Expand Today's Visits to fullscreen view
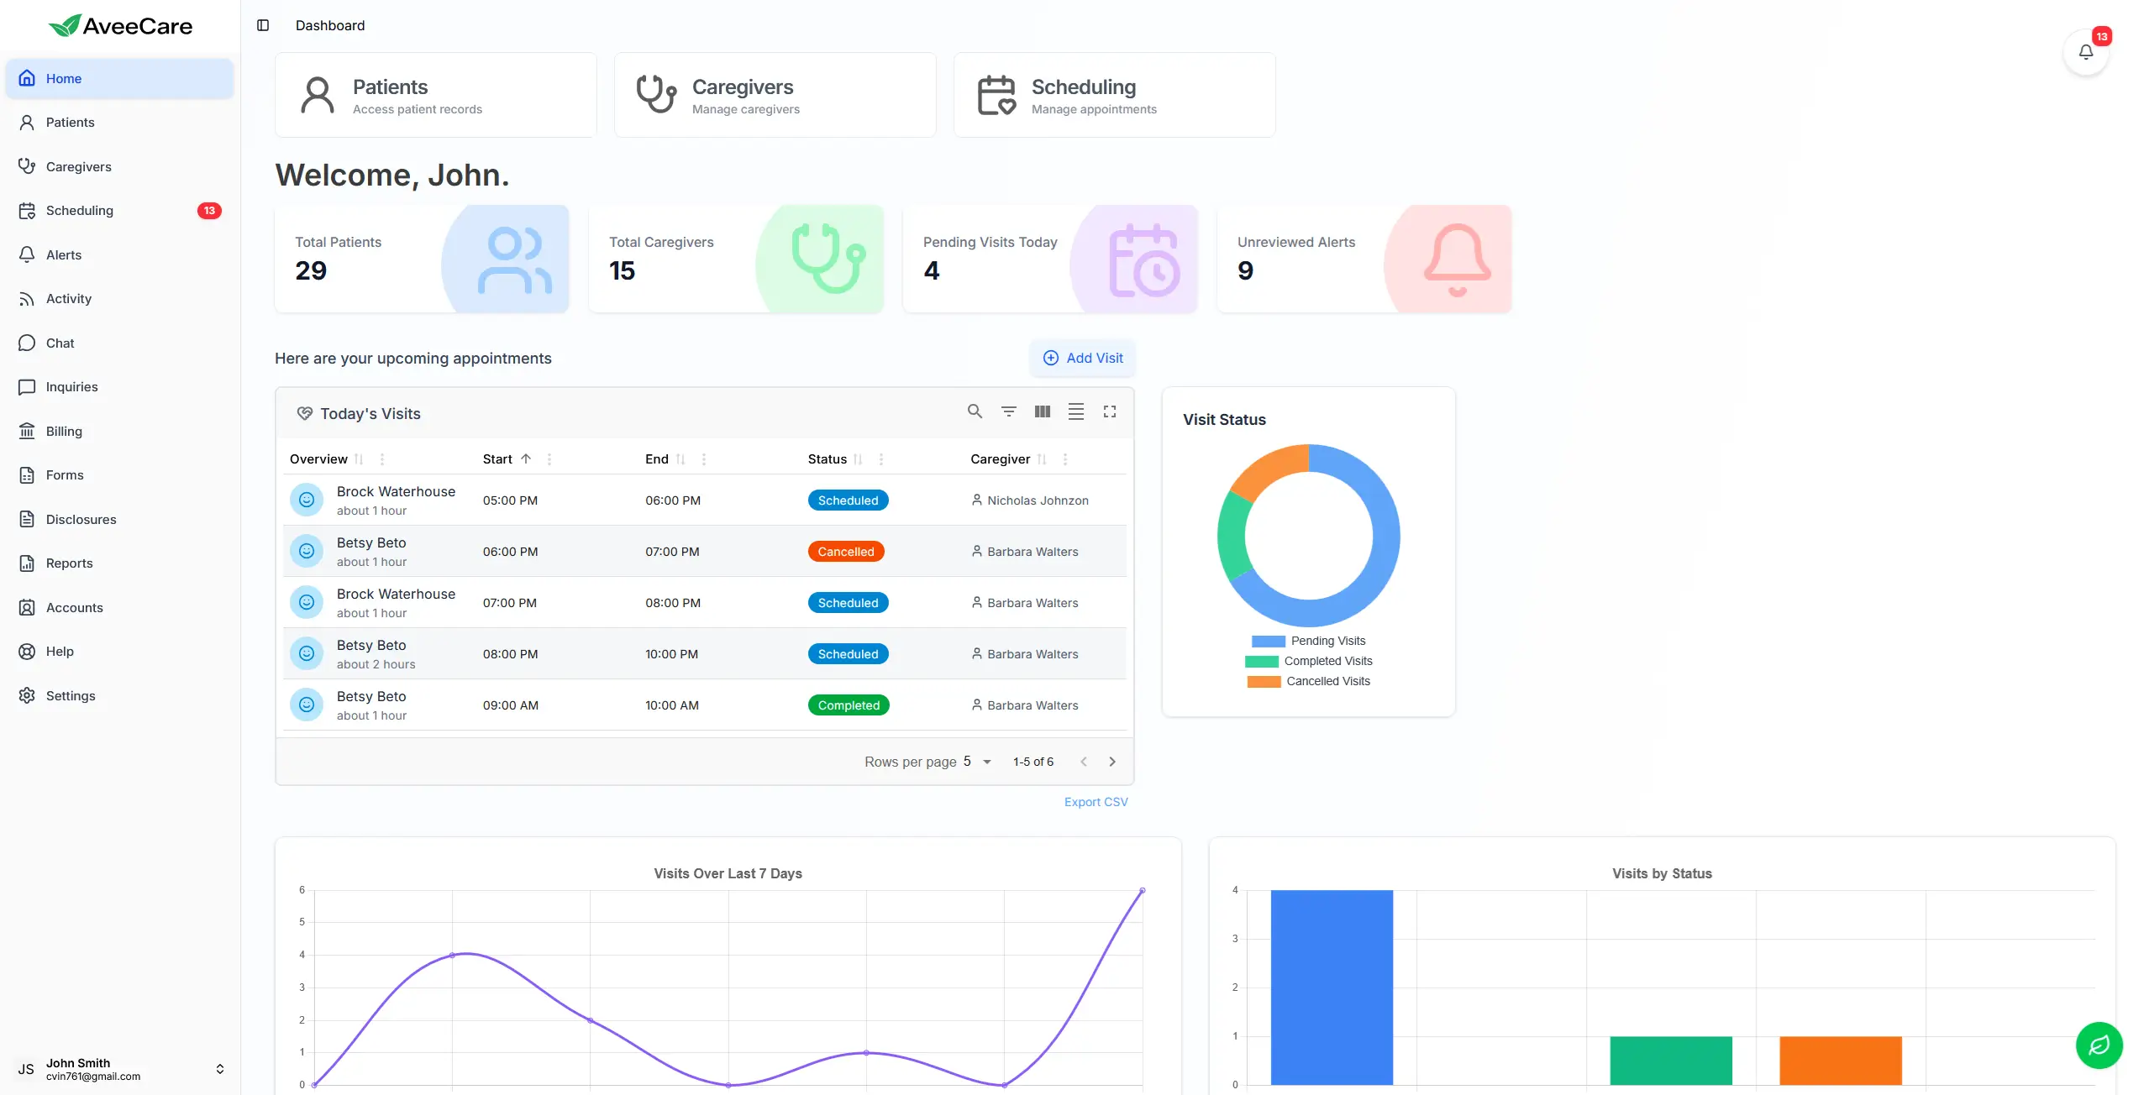This screenshot has height=1095, width=2149. 1109,411
